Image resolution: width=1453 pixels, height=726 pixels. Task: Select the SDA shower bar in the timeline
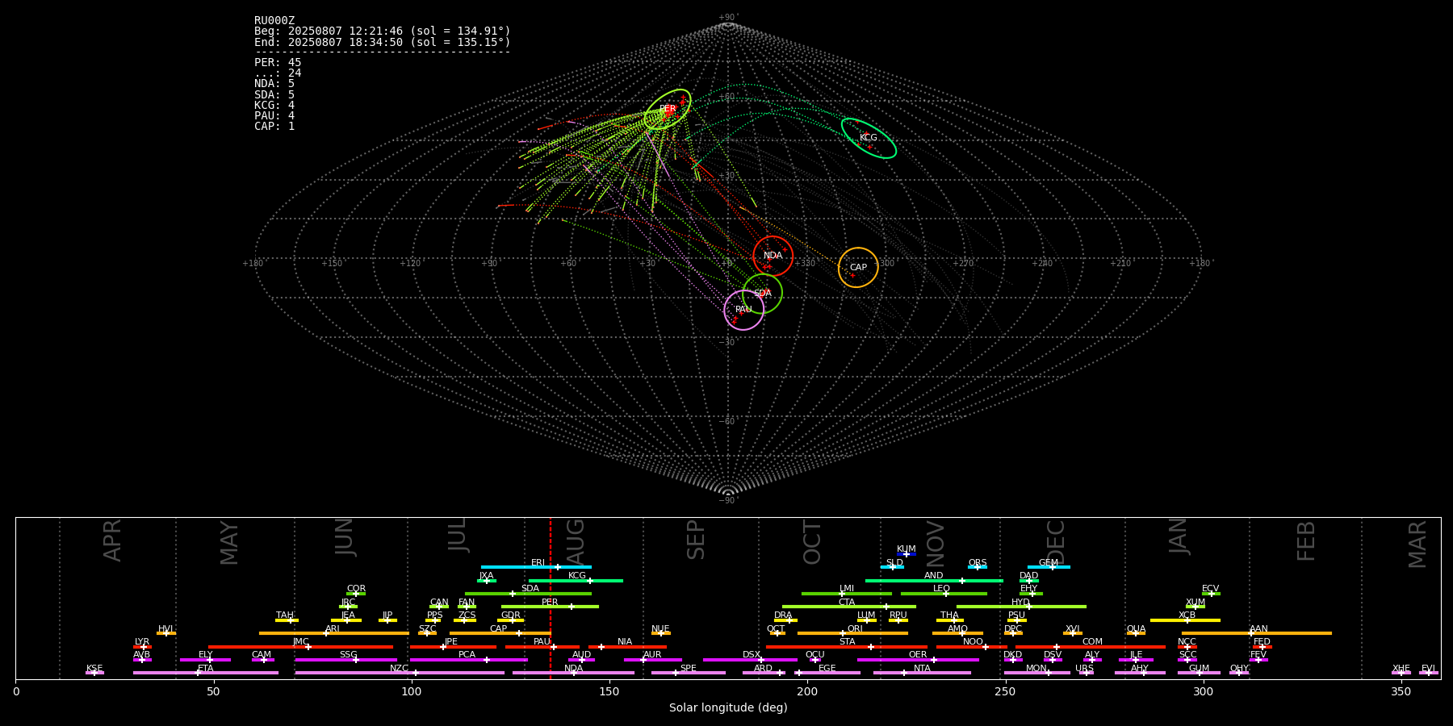(528, 594)
